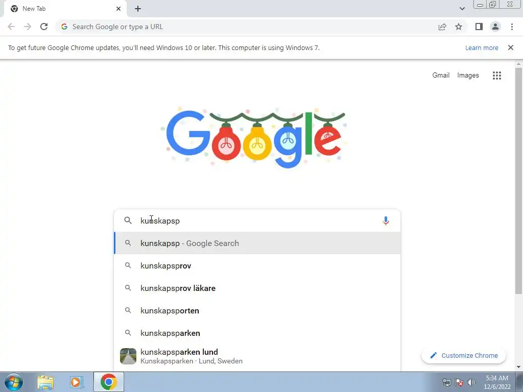Viewport: 523px width, 392px height.
Task: Choose the kunskapsprov läkare suggestion
Action: coord(257,288)
